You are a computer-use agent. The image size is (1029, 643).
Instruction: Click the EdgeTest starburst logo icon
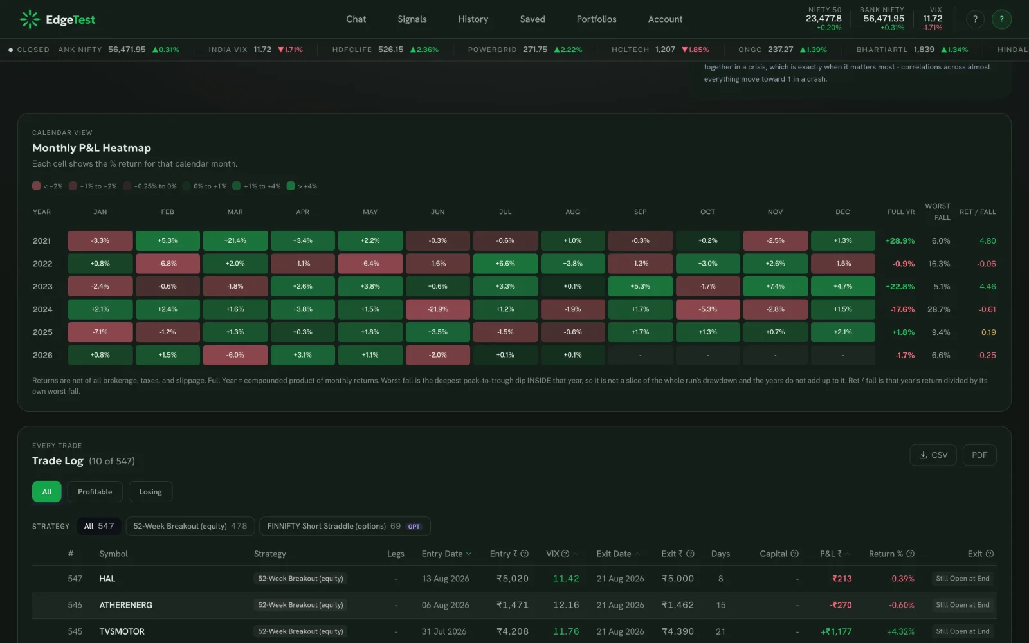pos(30,19)
